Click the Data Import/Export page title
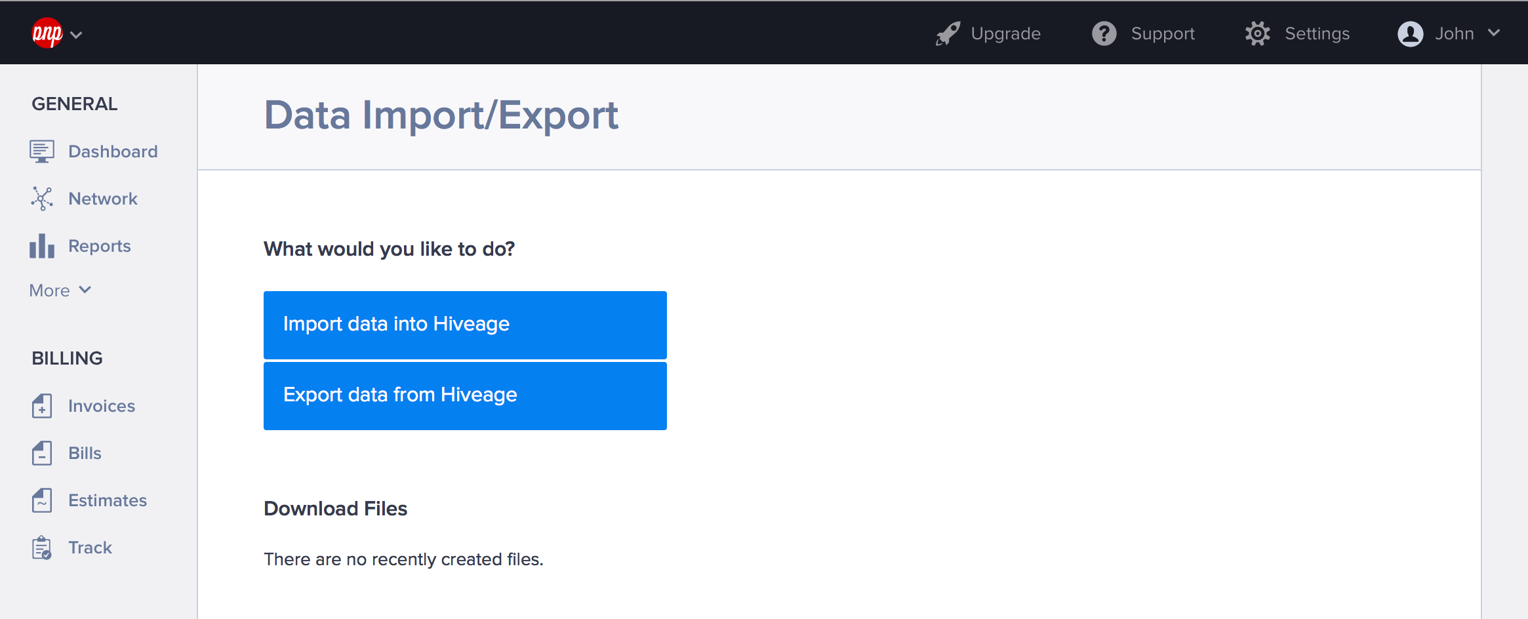 point(441,115)
